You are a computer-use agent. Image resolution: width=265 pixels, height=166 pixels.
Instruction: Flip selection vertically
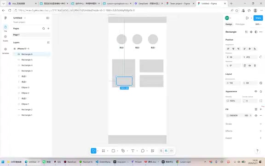point(255,65)
